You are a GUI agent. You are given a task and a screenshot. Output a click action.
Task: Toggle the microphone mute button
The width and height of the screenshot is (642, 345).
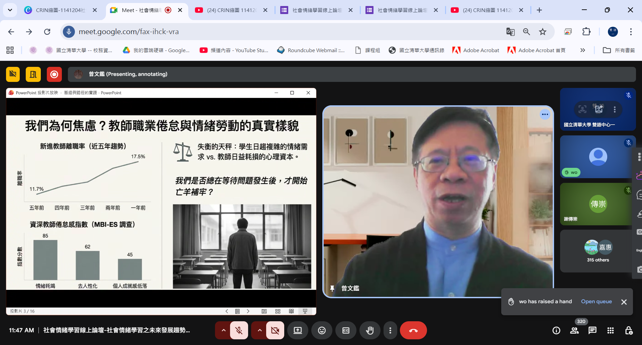pyautogui.click(x=239, y=331)
